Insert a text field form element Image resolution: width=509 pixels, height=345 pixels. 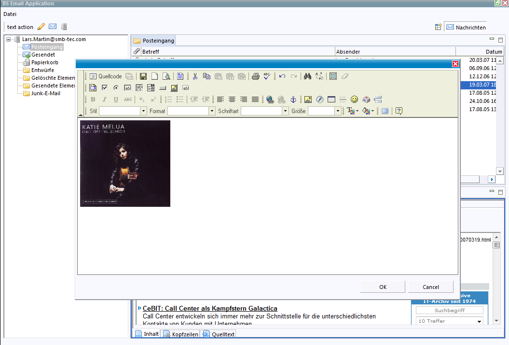(x=127, y=88)
